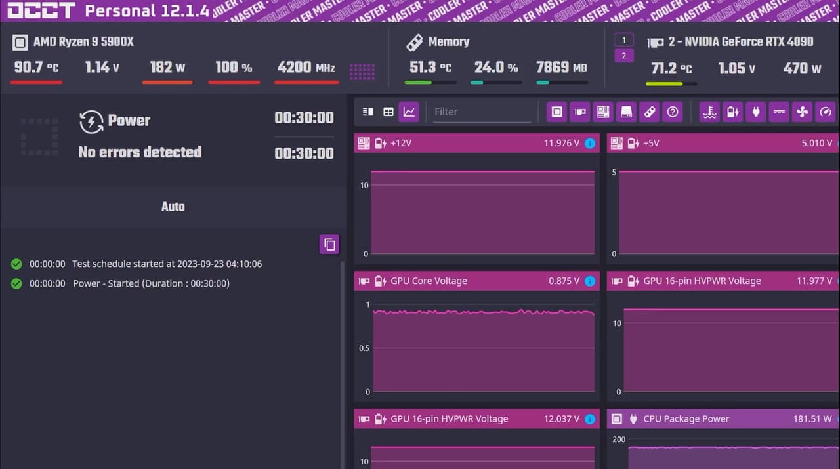
Task: Toggle the fan speed sensor filter
Action: coord(802,112)
